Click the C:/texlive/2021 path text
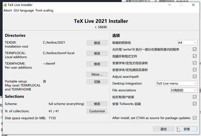 [54, 42]
